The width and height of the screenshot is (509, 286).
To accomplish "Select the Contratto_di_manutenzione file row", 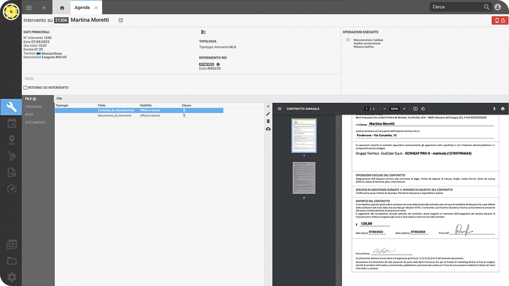I will [139, 111].
